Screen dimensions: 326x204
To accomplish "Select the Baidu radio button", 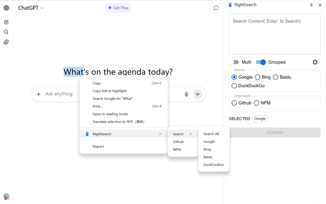I will 276,77.
